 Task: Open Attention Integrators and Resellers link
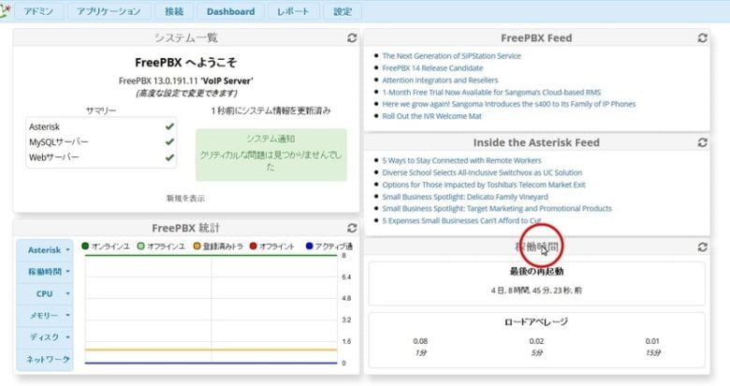click(440, 81)
